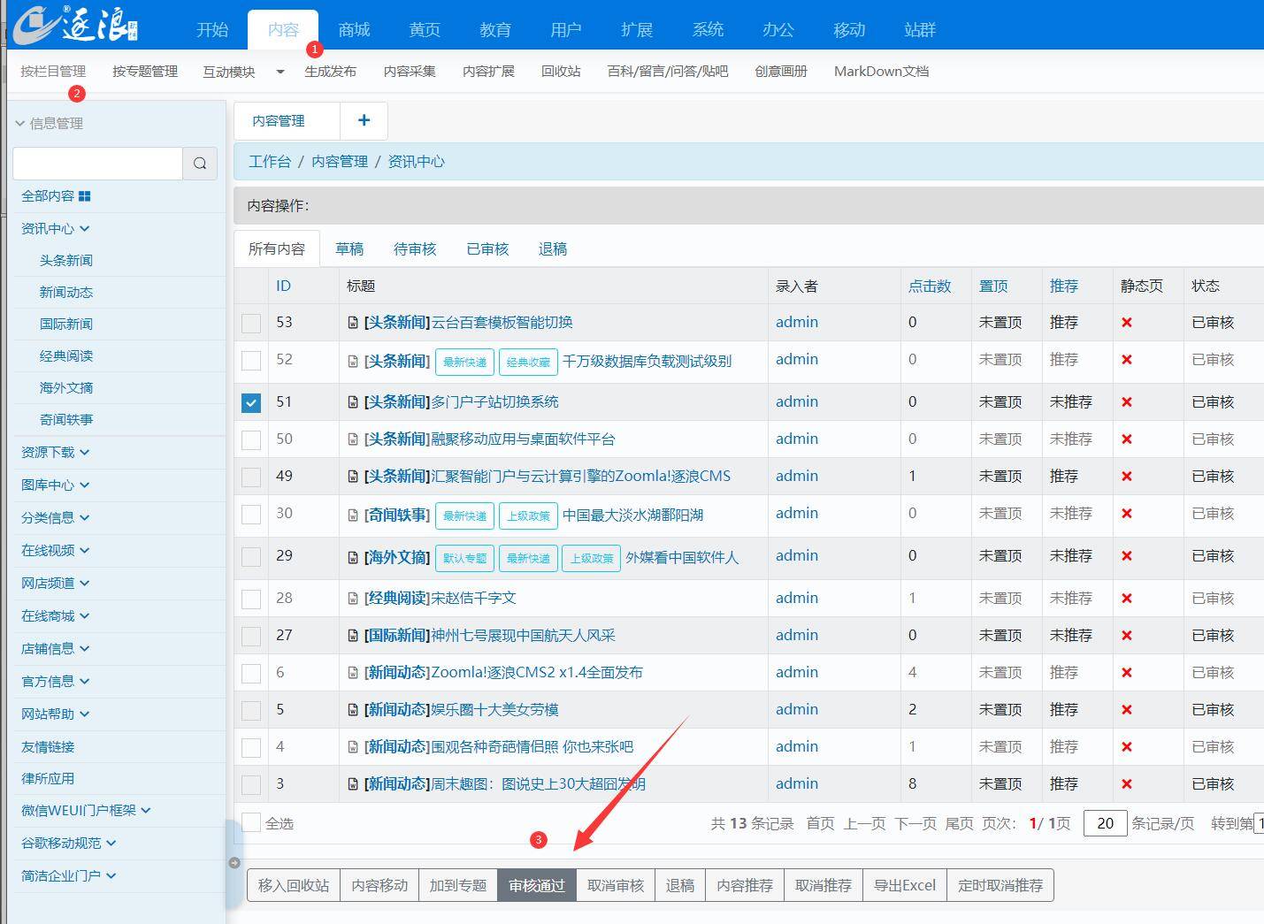Screen dimensions: 1264x924
Task: Click the records-per-page input showing 20
Action: click(1105, 823)
